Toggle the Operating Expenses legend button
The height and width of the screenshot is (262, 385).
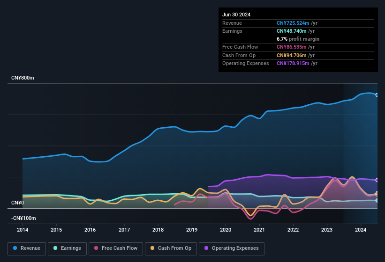tap(232, 248)
